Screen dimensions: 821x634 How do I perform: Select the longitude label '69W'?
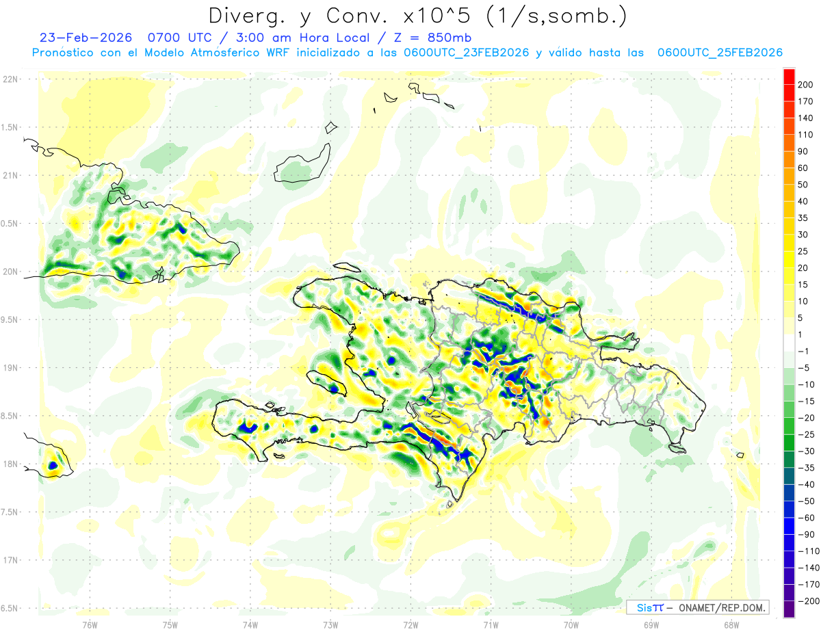(651, 624)
